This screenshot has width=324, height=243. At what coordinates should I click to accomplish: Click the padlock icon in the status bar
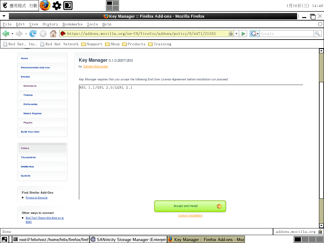320,232
